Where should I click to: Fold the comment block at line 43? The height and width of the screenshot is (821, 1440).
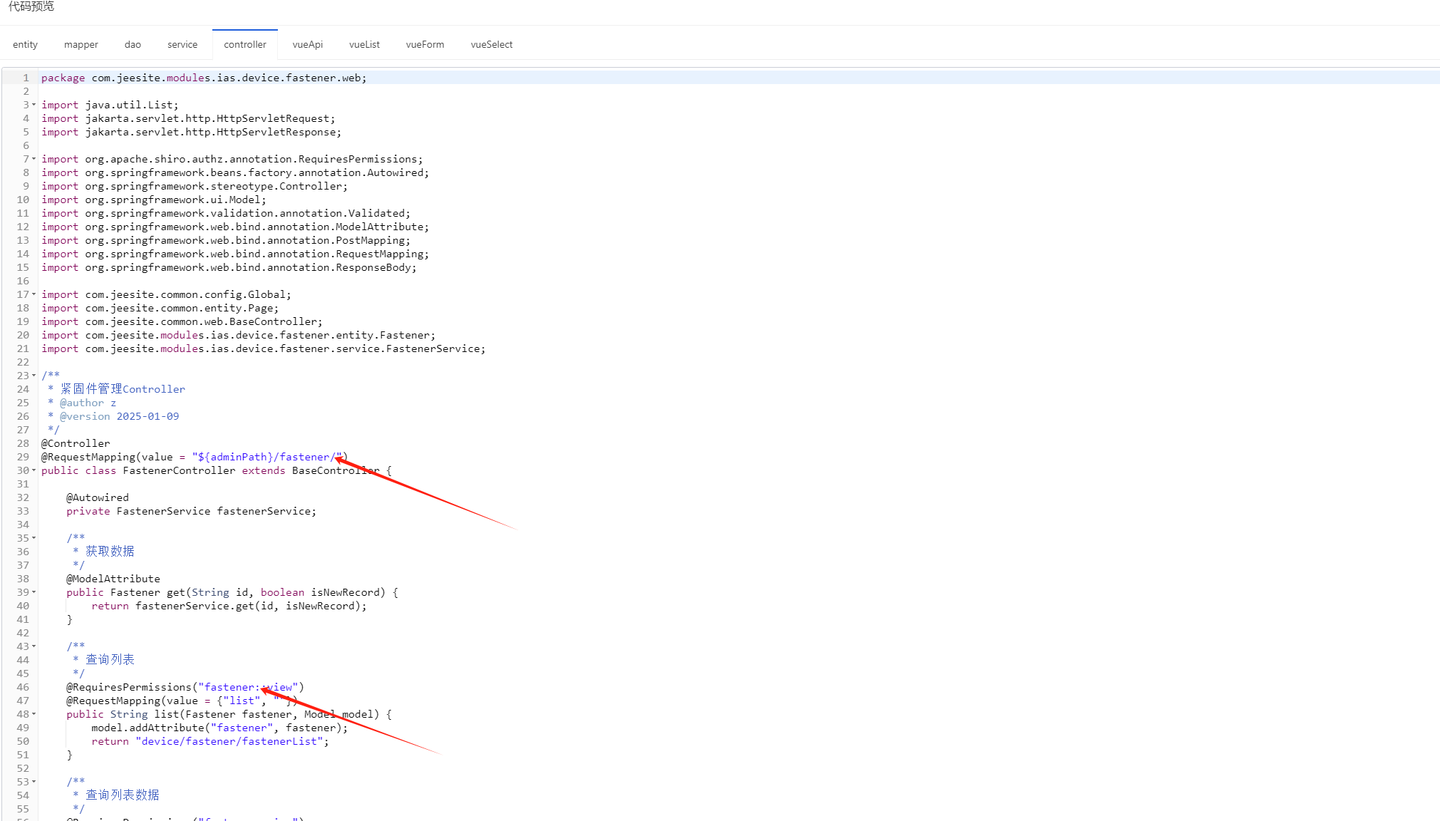tap(33, 646)
